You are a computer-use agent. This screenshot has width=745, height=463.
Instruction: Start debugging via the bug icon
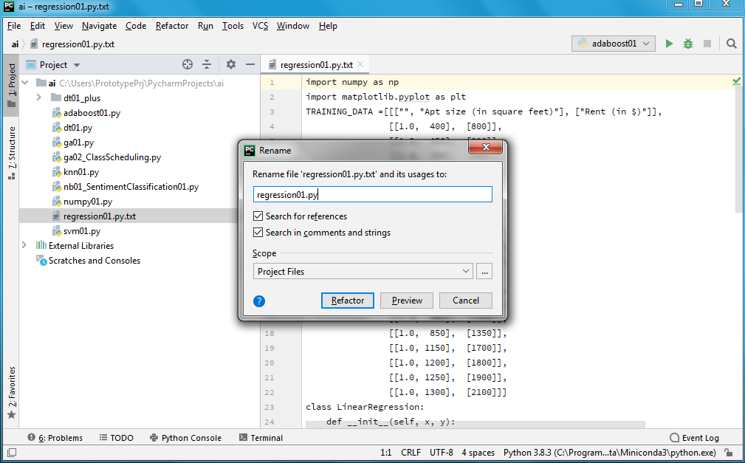[687, 44]
